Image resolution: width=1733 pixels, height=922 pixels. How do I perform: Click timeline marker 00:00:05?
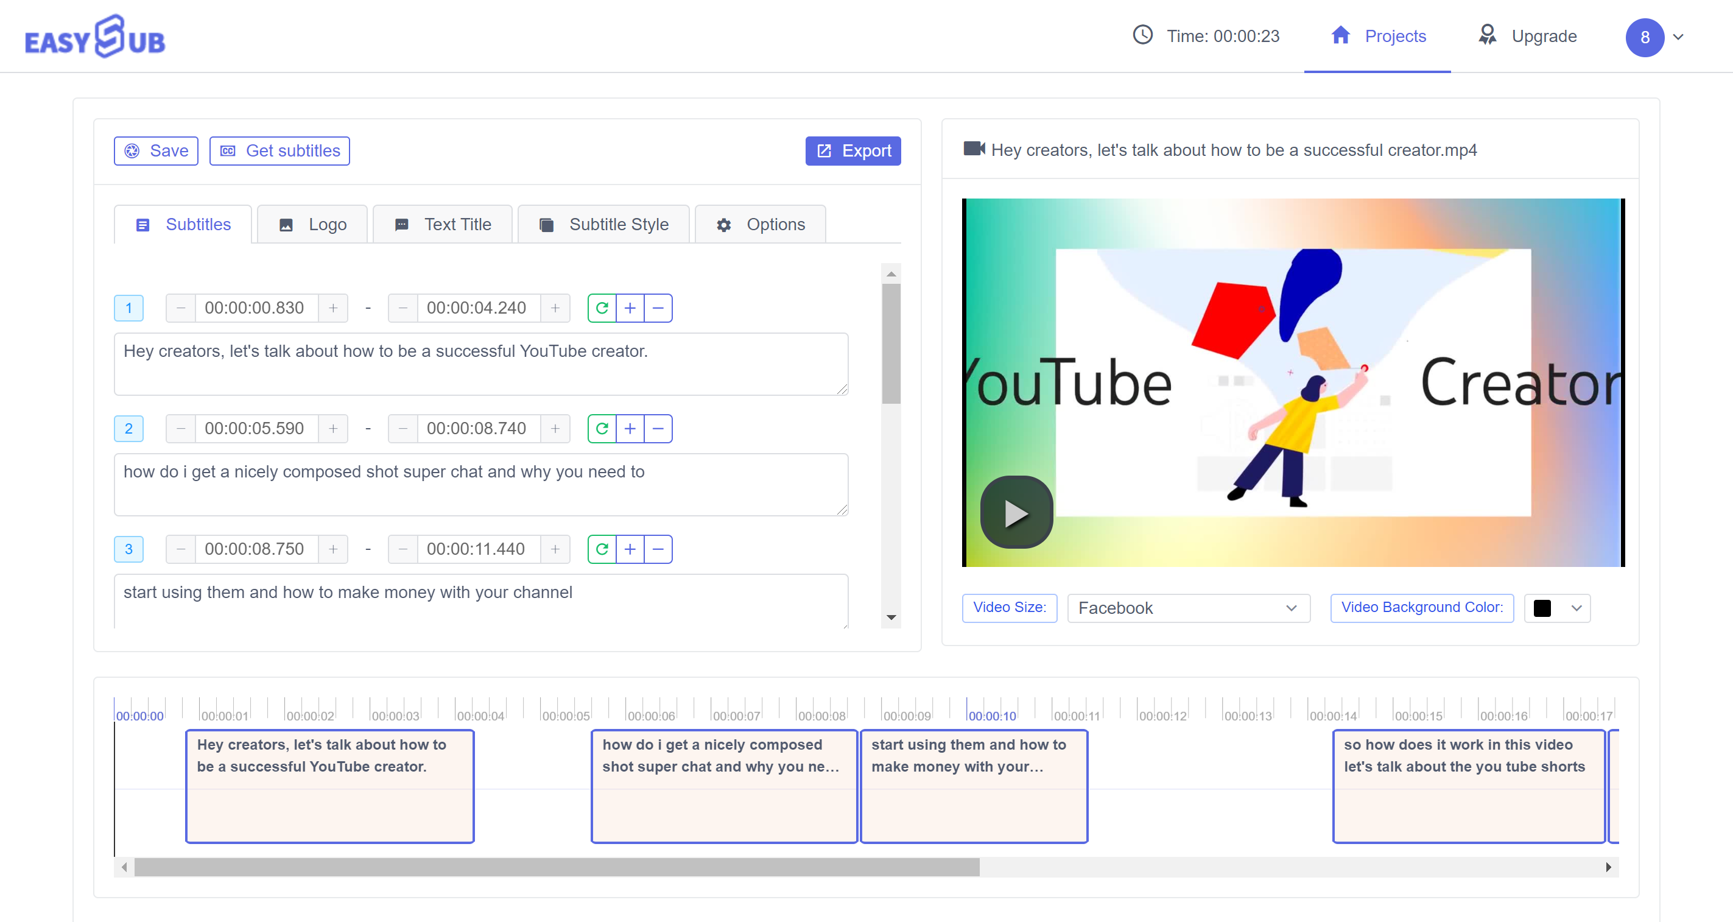pyautogui.click(x=566, y=716)
